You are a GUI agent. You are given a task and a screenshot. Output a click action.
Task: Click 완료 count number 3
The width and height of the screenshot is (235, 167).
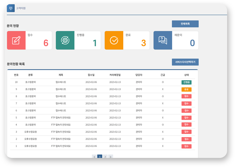click(x=143, y=43)
